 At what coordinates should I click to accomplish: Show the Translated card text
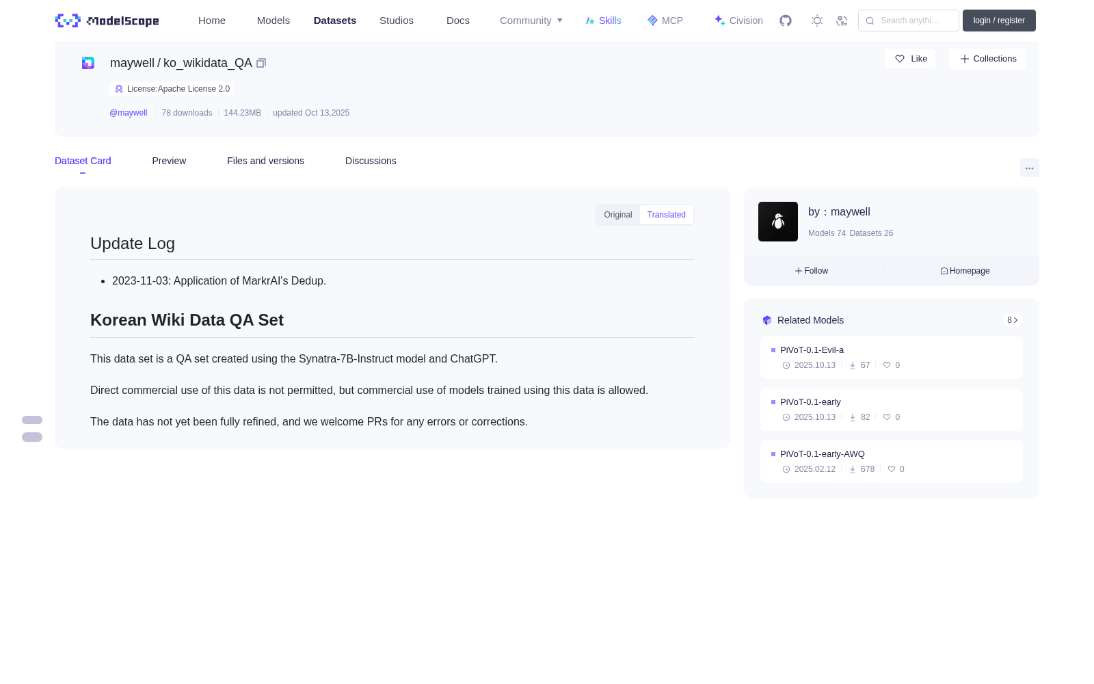(667, 215)
